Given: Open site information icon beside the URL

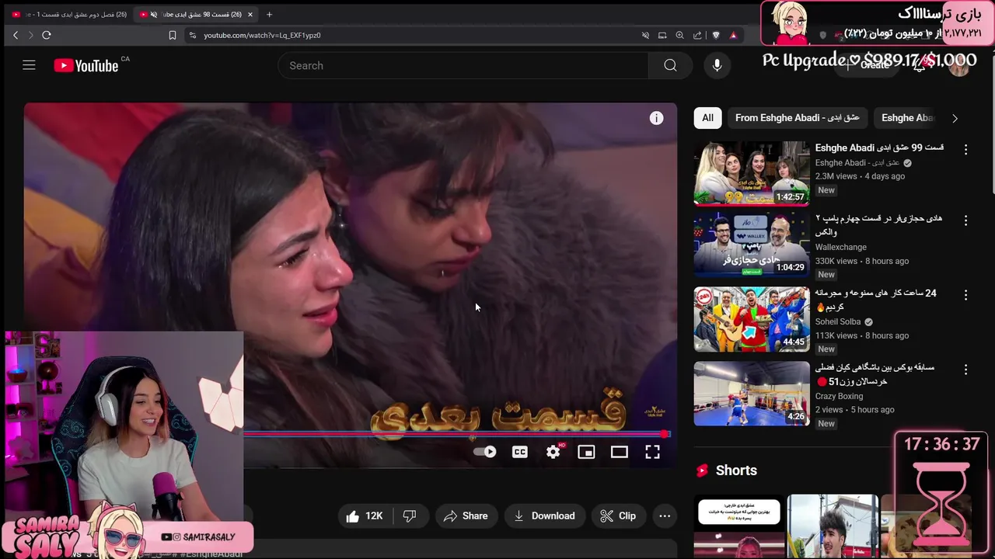Looking at the screenshot, I should pyautogui.click(x=192, y=35).
